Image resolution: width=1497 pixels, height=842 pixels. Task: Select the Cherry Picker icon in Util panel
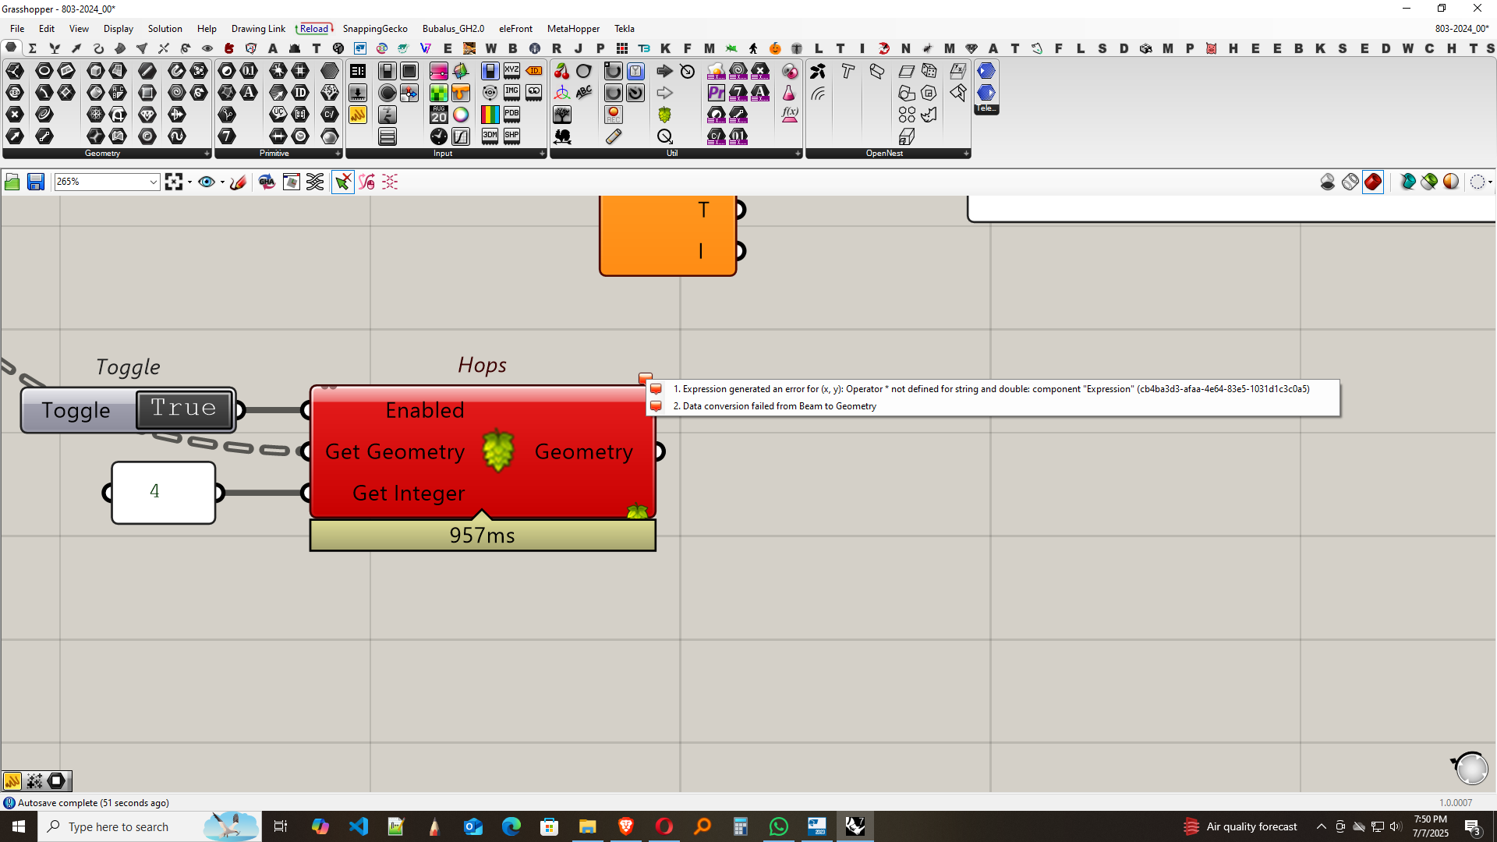[x=561, y=71]
